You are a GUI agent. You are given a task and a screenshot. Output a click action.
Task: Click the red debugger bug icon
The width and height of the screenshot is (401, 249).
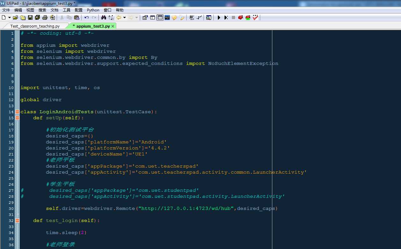point(240,17)
